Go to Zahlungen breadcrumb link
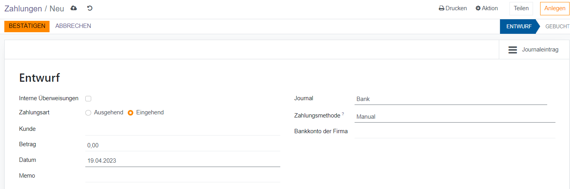This screenshot has width=570, height=189. coord(23,9)
